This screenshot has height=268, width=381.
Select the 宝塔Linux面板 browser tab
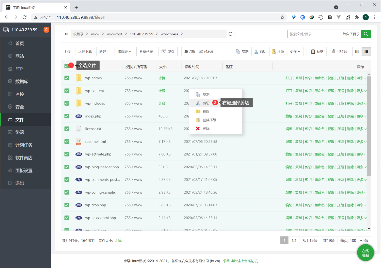36,7
